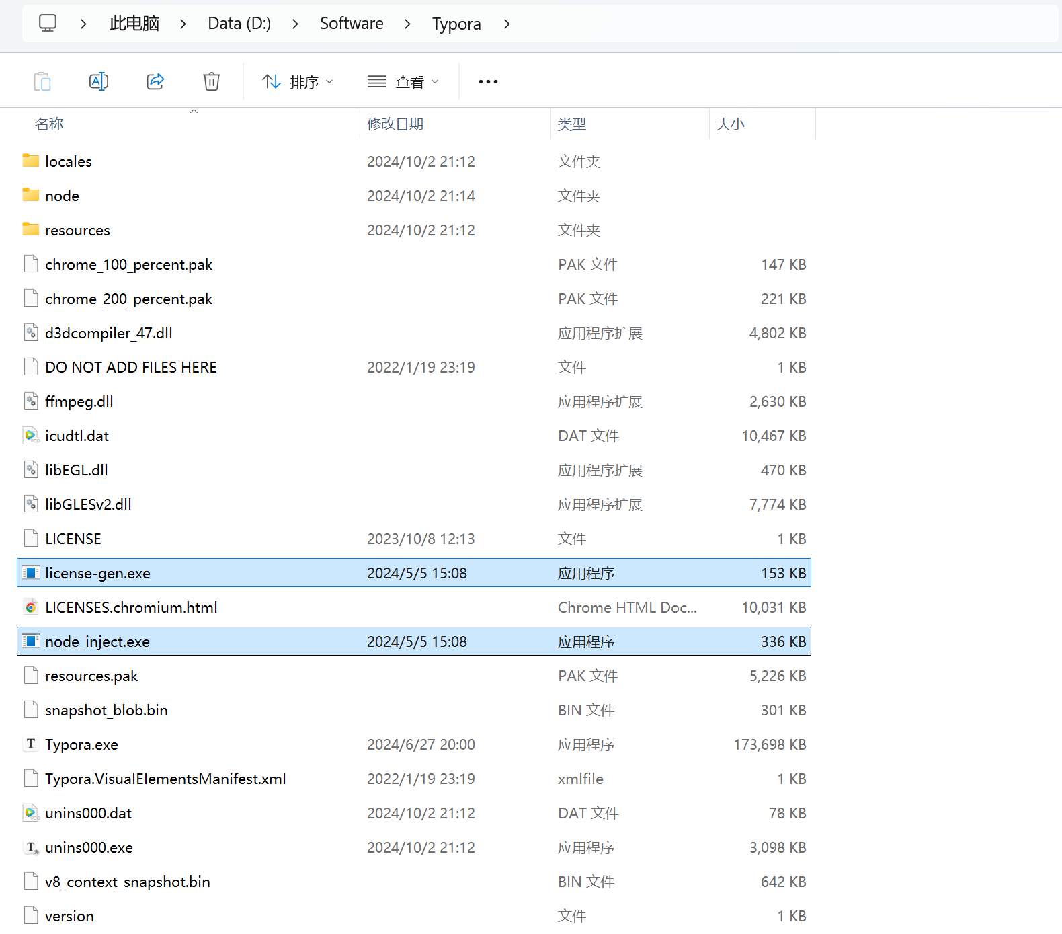
Task: Expand chevron after computer icon
Action: [83, 24]
